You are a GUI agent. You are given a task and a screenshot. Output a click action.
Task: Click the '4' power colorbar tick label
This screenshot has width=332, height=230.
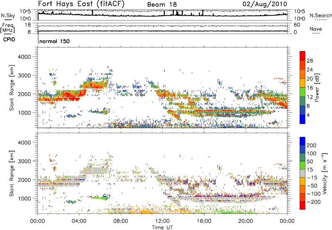(308, 115)
